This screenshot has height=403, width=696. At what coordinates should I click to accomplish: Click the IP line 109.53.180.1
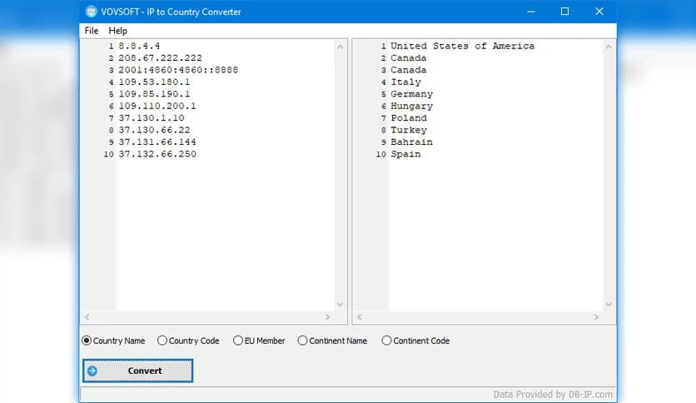click(x=155, y=82)
